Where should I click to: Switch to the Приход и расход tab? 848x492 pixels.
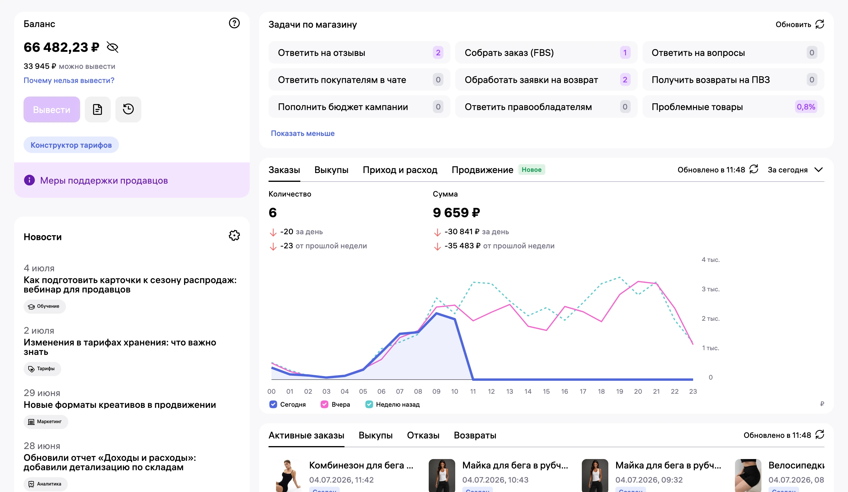point(400,170)
